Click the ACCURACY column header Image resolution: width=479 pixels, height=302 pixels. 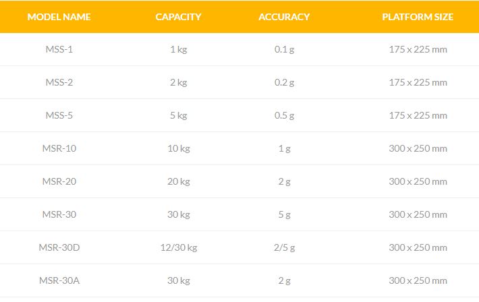pos(284,17)
